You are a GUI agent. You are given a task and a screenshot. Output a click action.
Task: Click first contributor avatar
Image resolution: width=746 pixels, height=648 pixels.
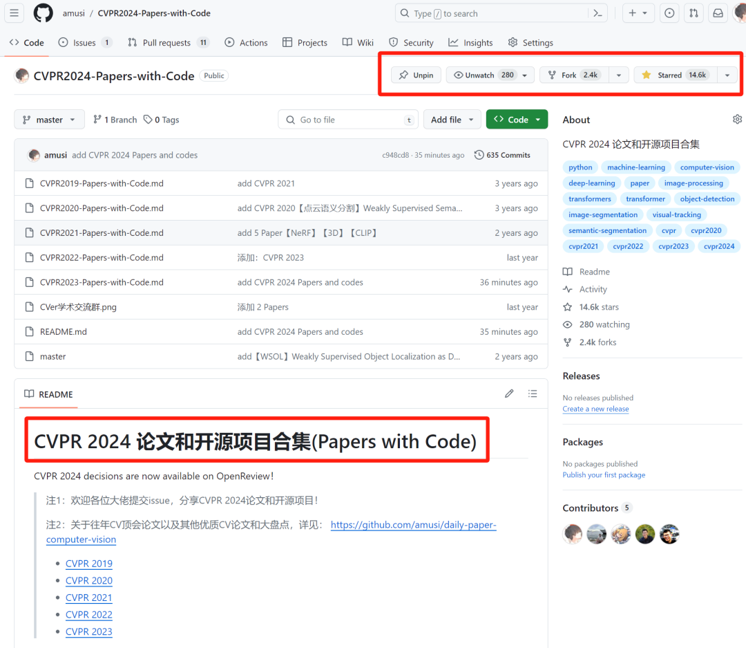pyautogui.click(x=573, y=534)
